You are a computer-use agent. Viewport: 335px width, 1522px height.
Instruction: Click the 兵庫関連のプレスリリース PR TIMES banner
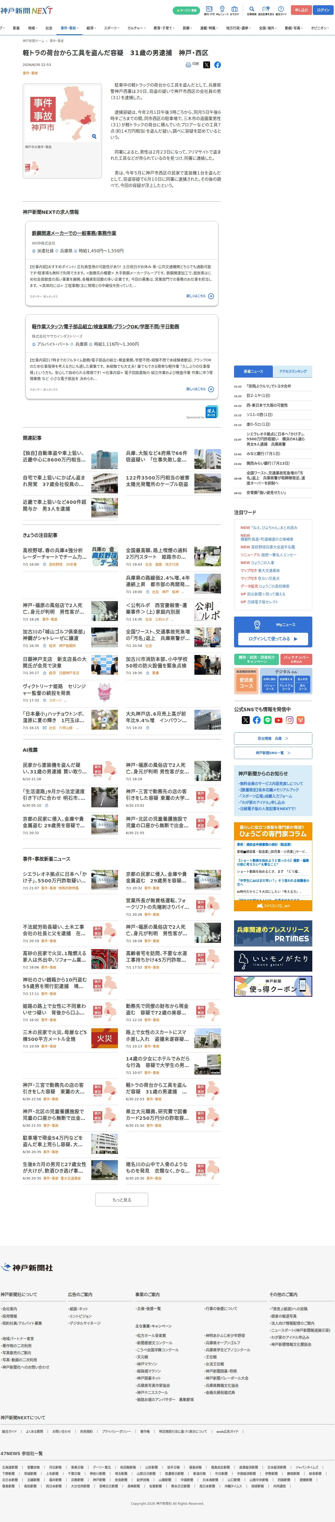point(273,933)
